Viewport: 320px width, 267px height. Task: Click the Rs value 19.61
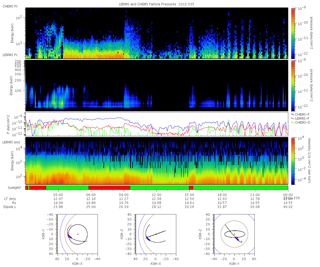click(x=189, y=203)
